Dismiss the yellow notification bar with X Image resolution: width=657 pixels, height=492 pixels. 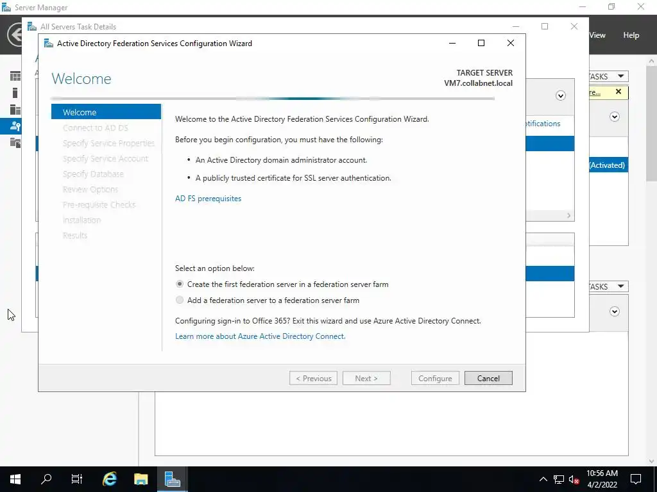pyautogui.click(x=619, y=92)
